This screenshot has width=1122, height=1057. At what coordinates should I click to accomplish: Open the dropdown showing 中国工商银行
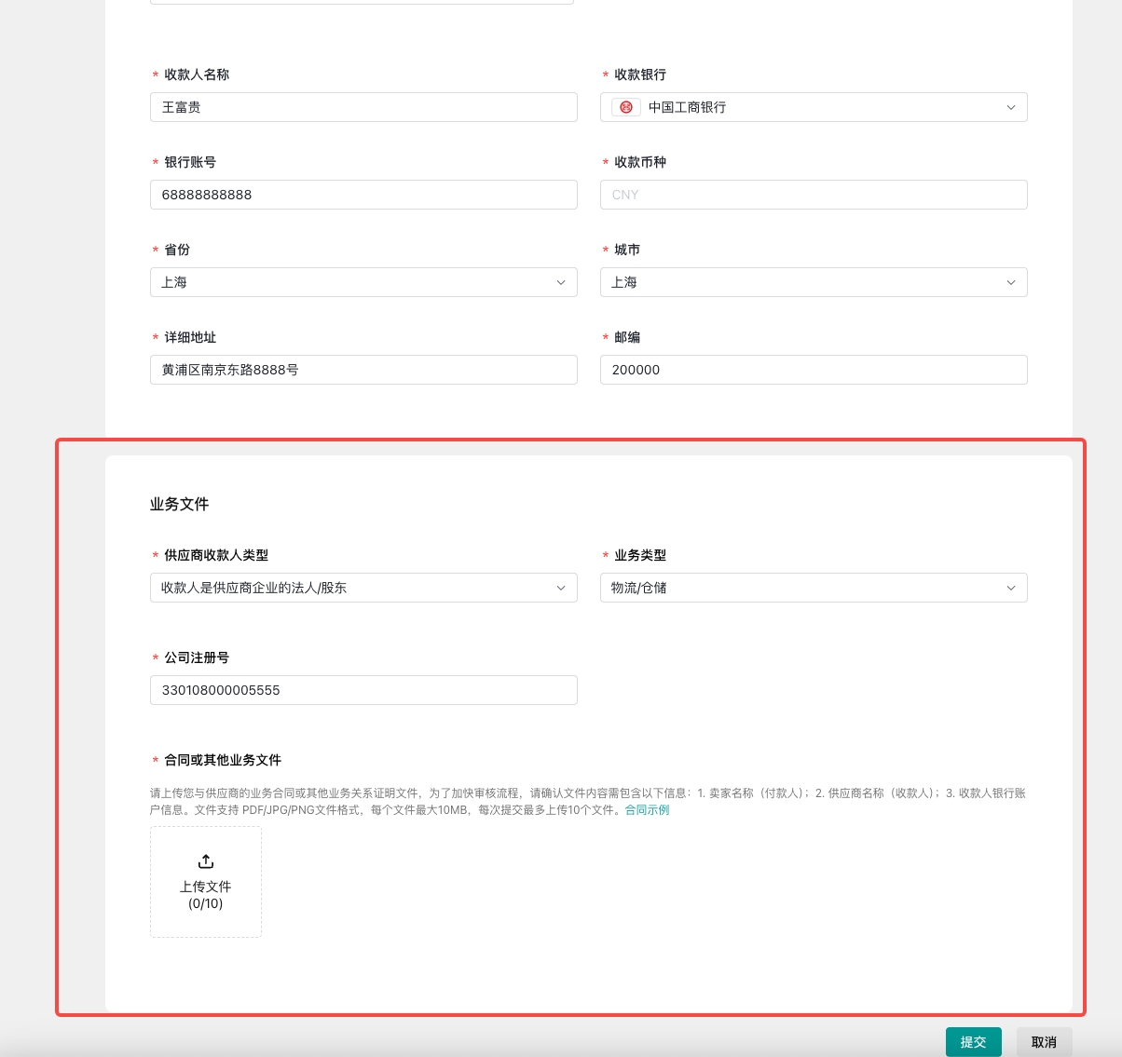click(x=813, y=107)
